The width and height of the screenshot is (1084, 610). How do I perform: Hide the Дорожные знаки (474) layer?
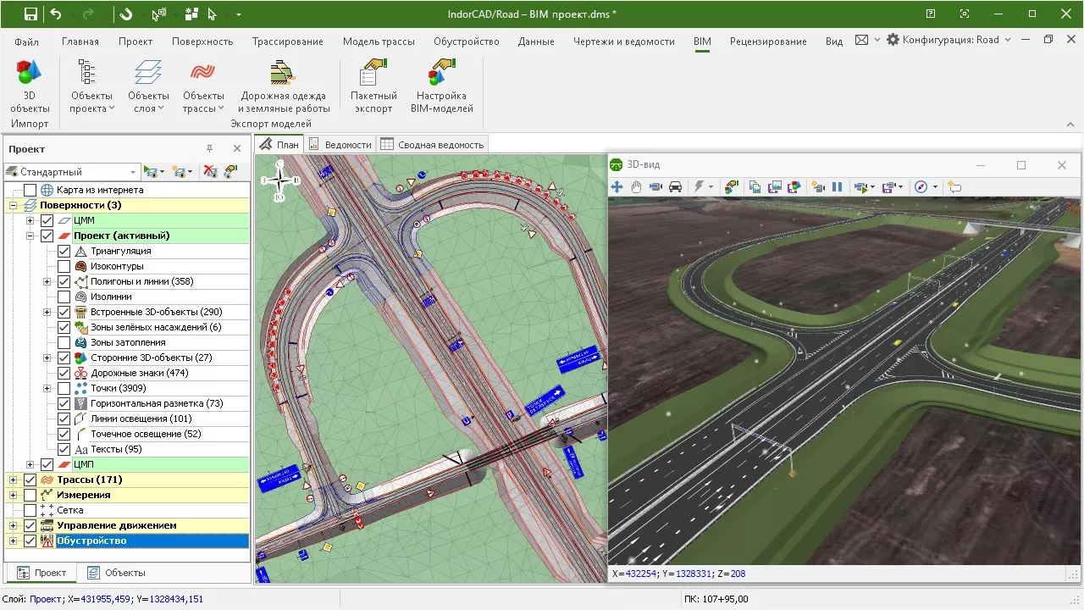[x=64, y=372]
